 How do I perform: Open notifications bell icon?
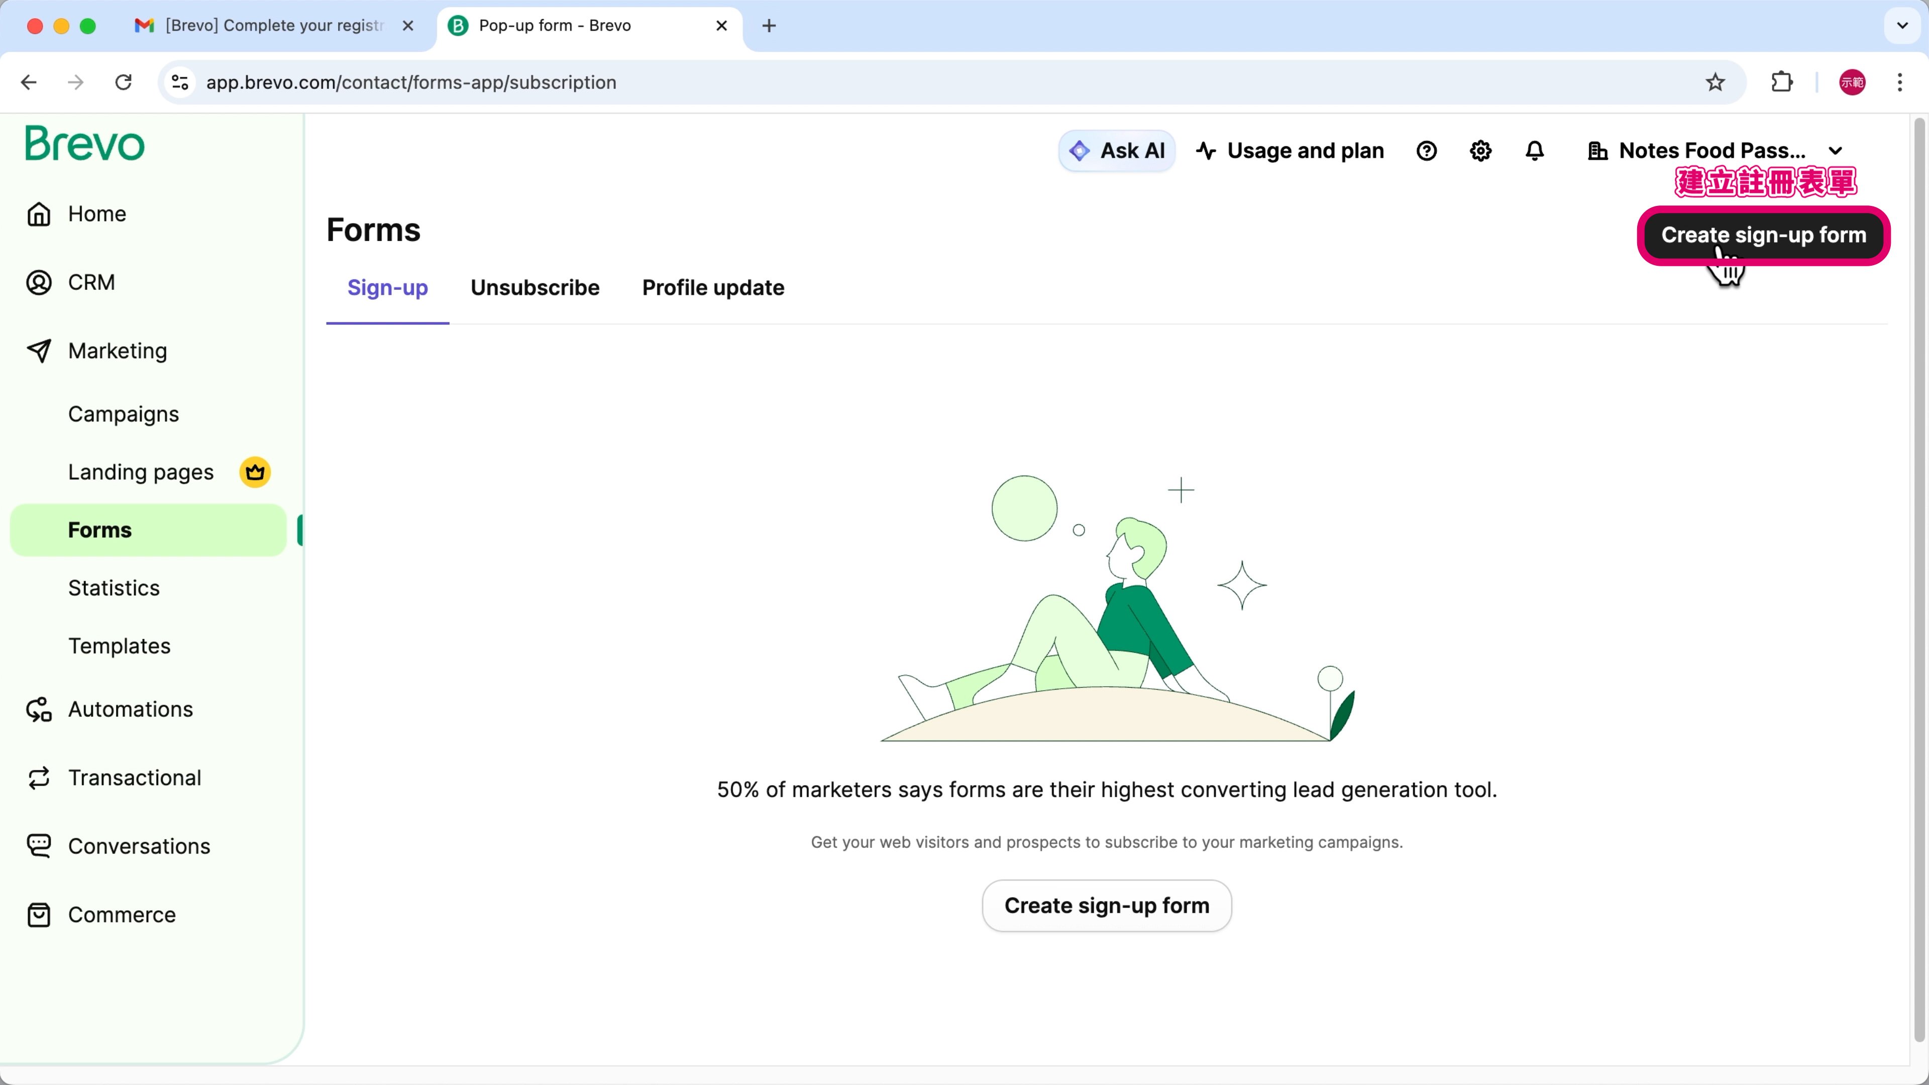[x=1534, y=151]
